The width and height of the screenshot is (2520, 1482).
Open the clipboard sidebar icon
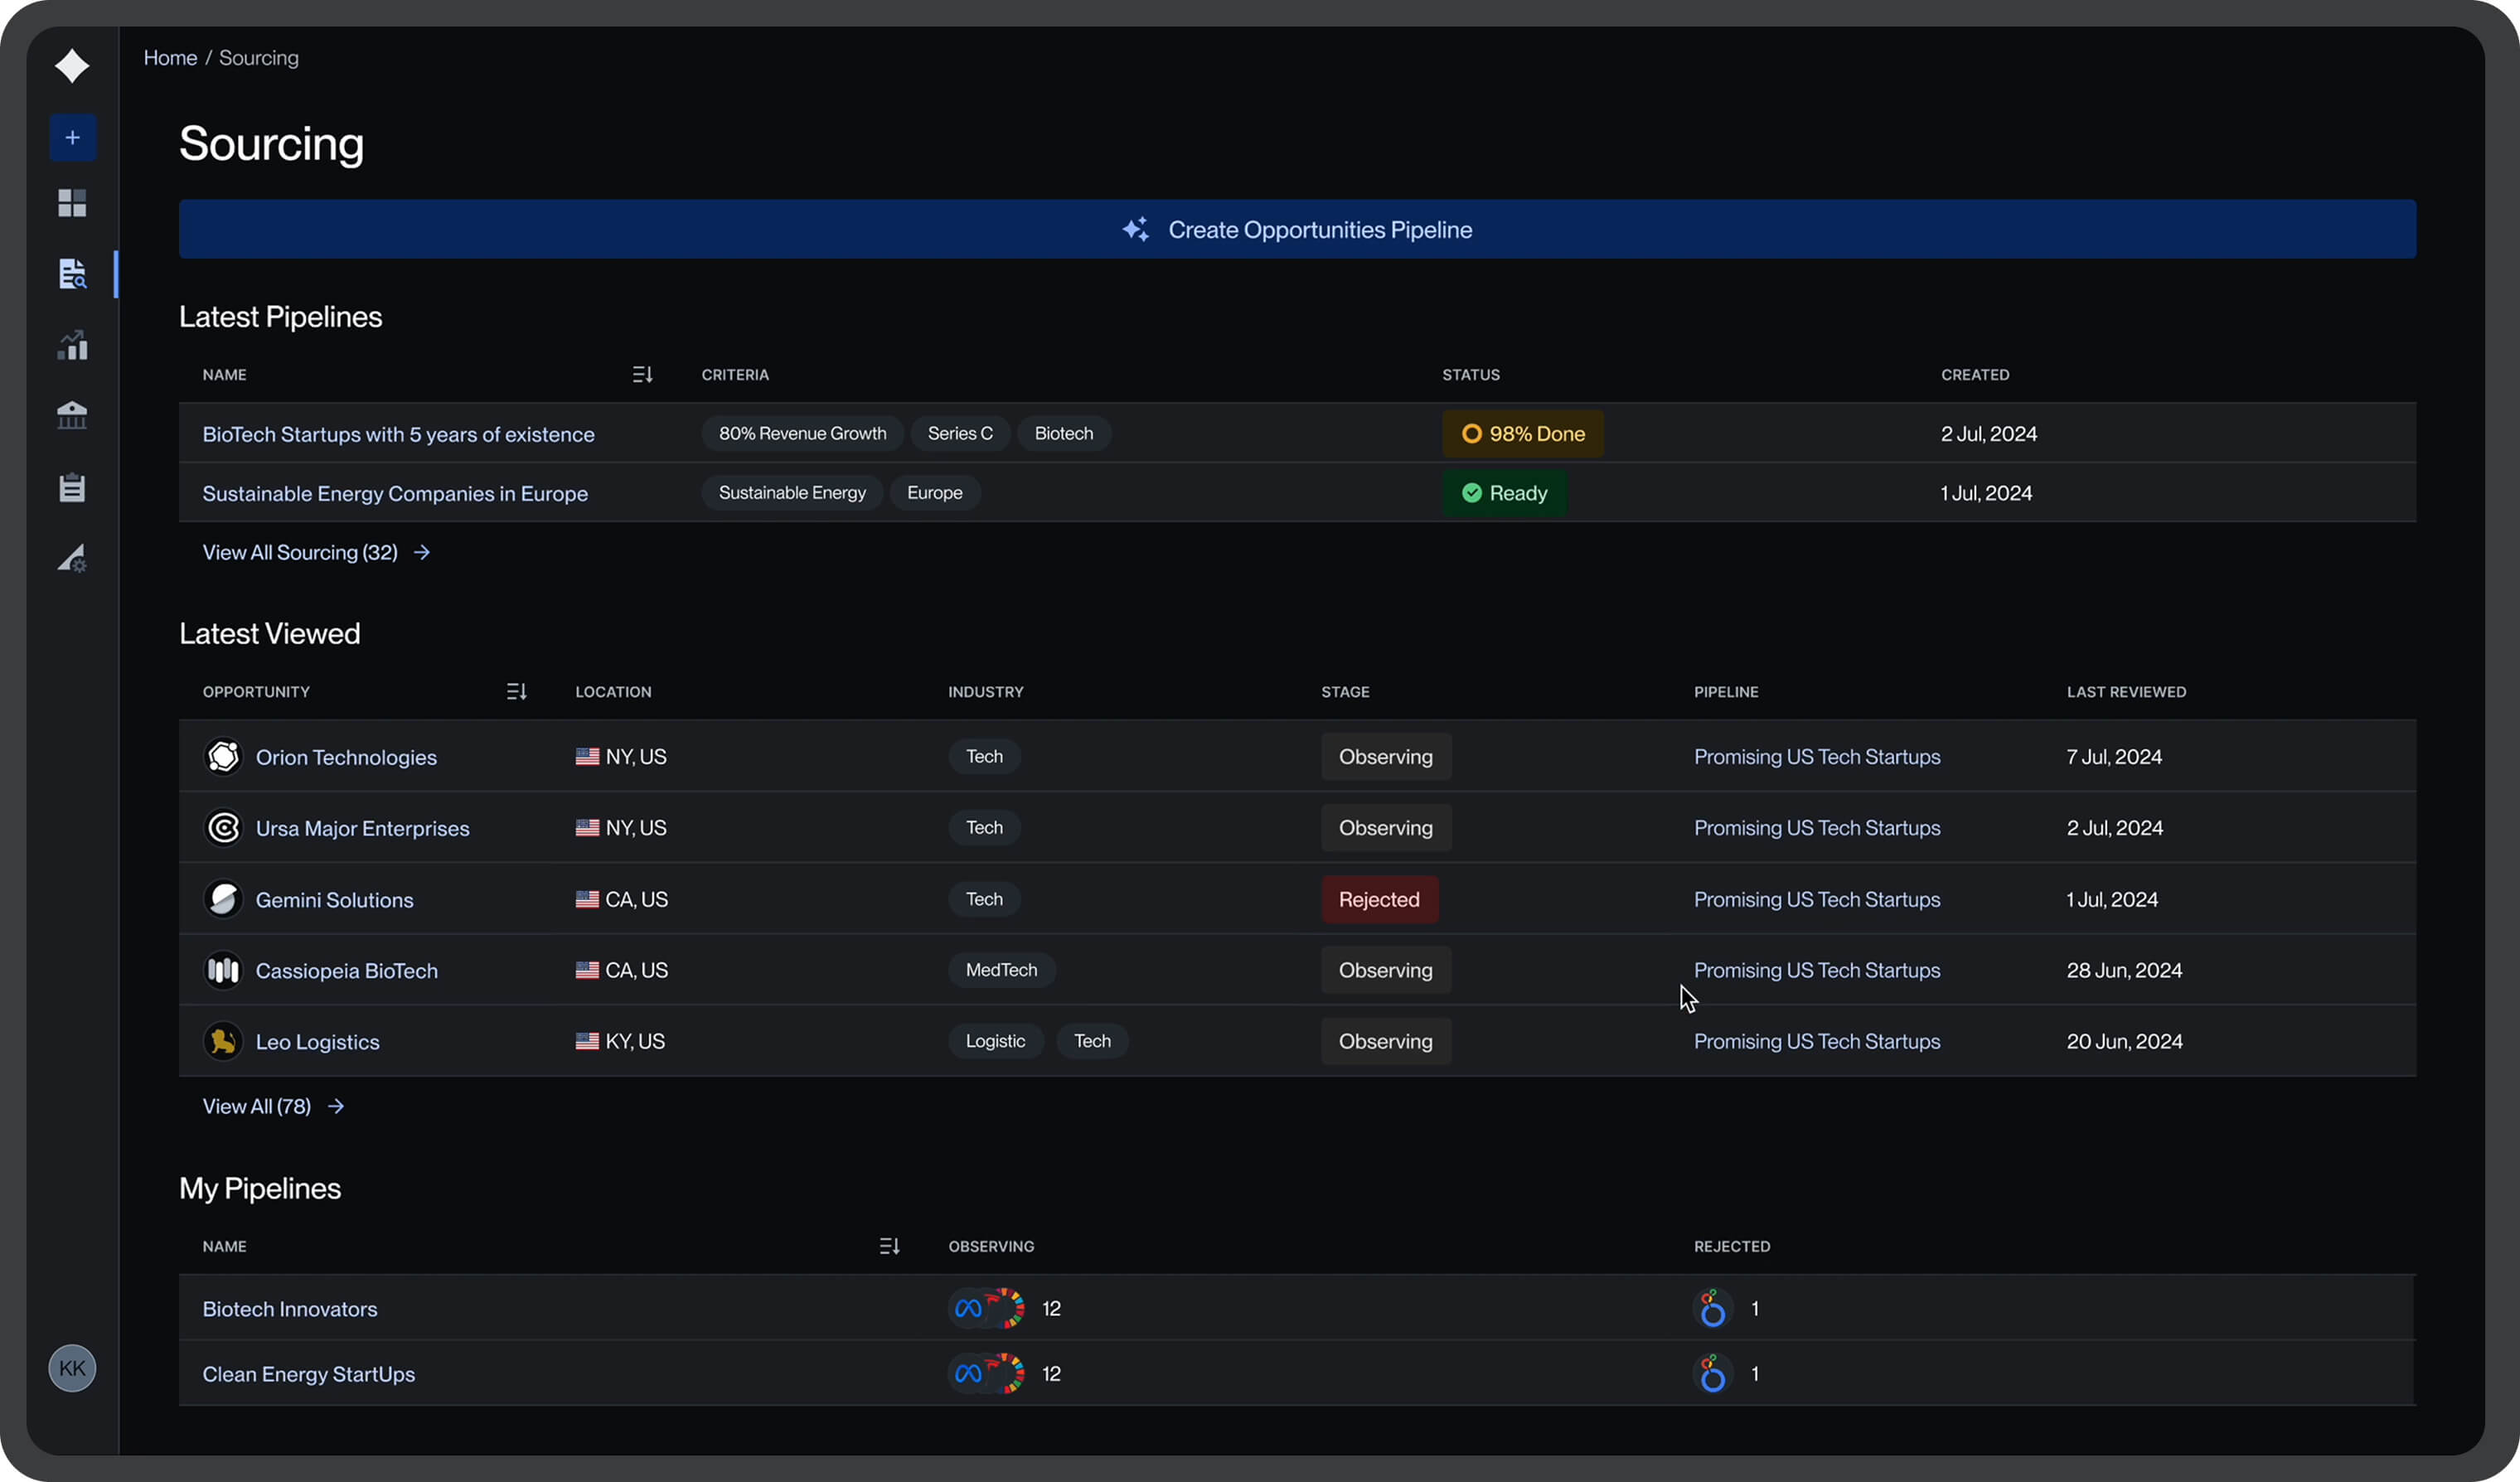coord(72,487)
